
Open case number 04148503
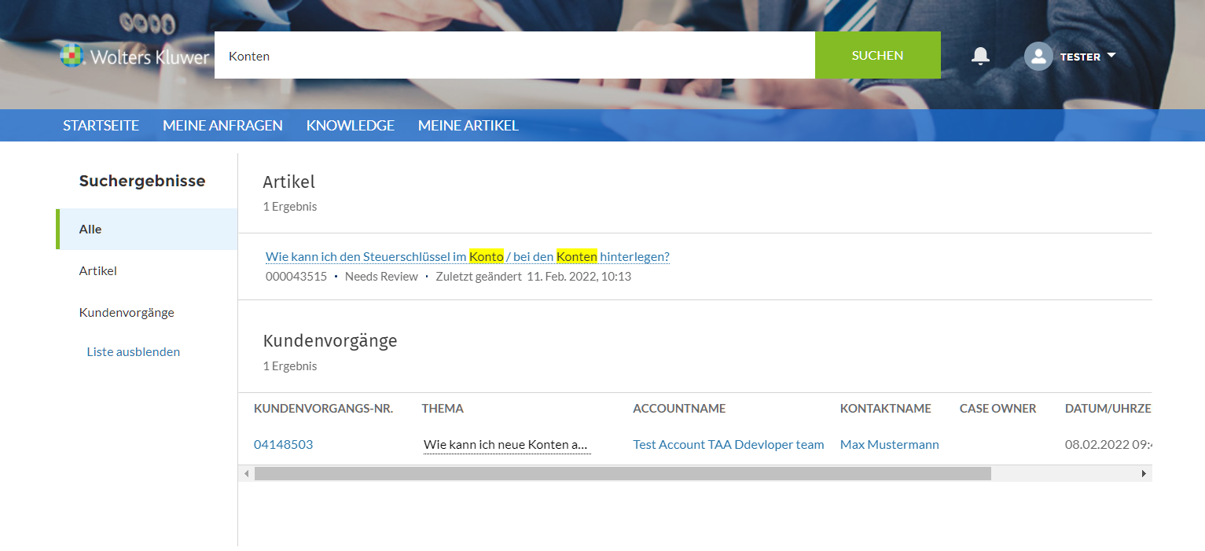click(x=283, y=445)
